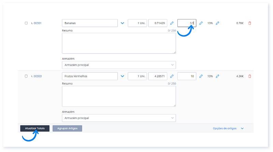Viewport: 273px width, 152px height.
Task: Open the Armazém dropdown under Frutos Vermelhos
Action: point(119,118)
